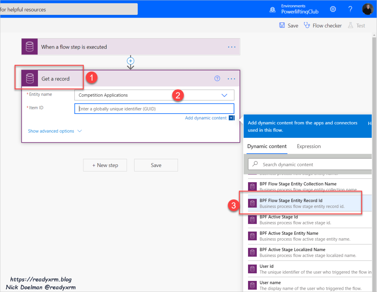The width and height of the screenshot is (377, 292).
Task: Select the Dynamic content tab
Action: pos(267,146)
